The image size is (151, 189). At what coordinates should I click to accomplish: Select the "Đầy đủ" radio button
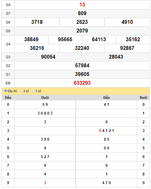coord(5,91)
